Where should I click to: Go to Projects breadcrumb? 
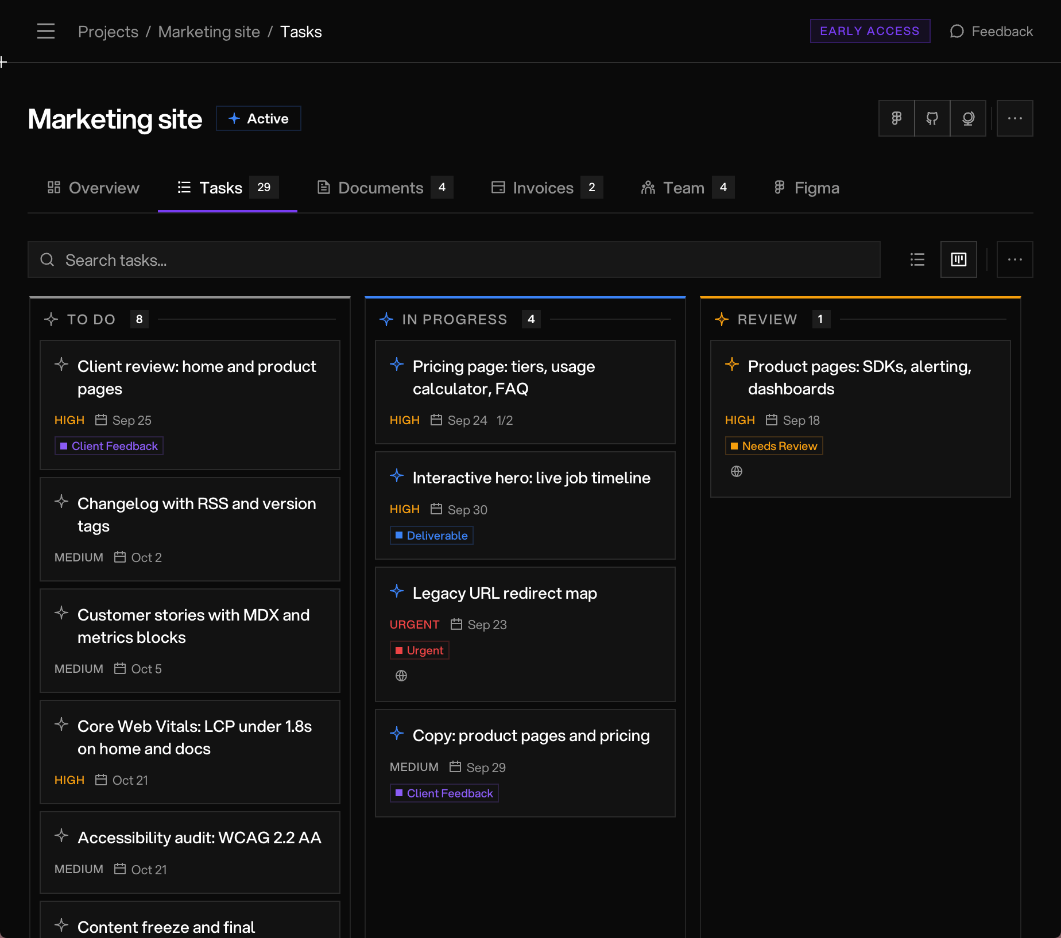[x=108, y=32]
